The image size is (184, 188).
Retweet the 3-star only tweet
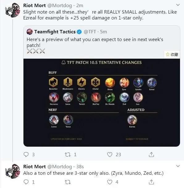coord(68,182)
